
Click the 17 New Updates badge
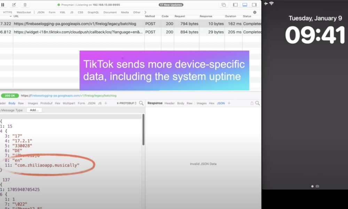pyautogui.click(x=171, y=5)
